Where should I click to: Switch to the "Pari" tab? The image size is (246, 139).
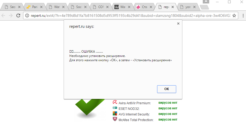[35, 7]
